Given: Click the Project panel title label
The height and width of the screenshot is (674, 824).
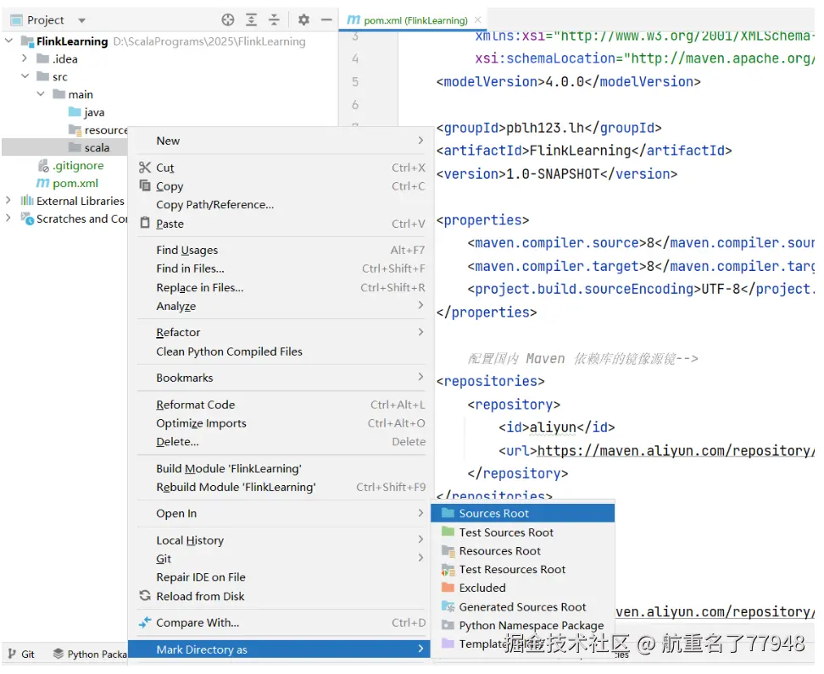Looking at the screenshot, I should (x=45, y=20).
